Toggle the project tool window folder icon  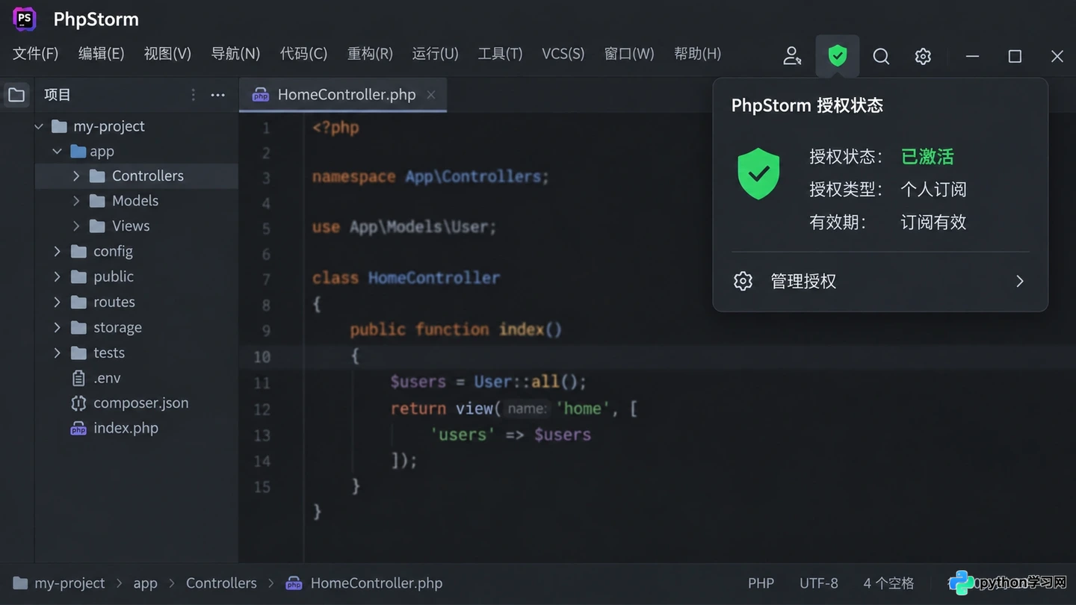16,95
